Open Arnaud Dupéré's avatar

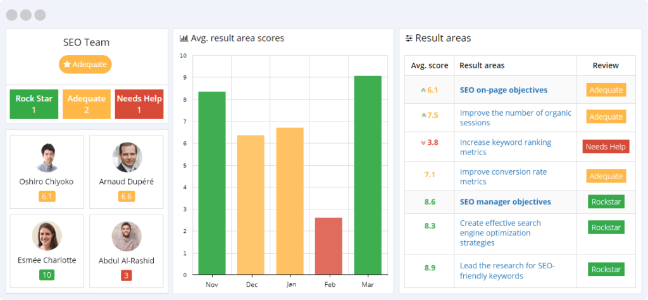pos(127,157)
